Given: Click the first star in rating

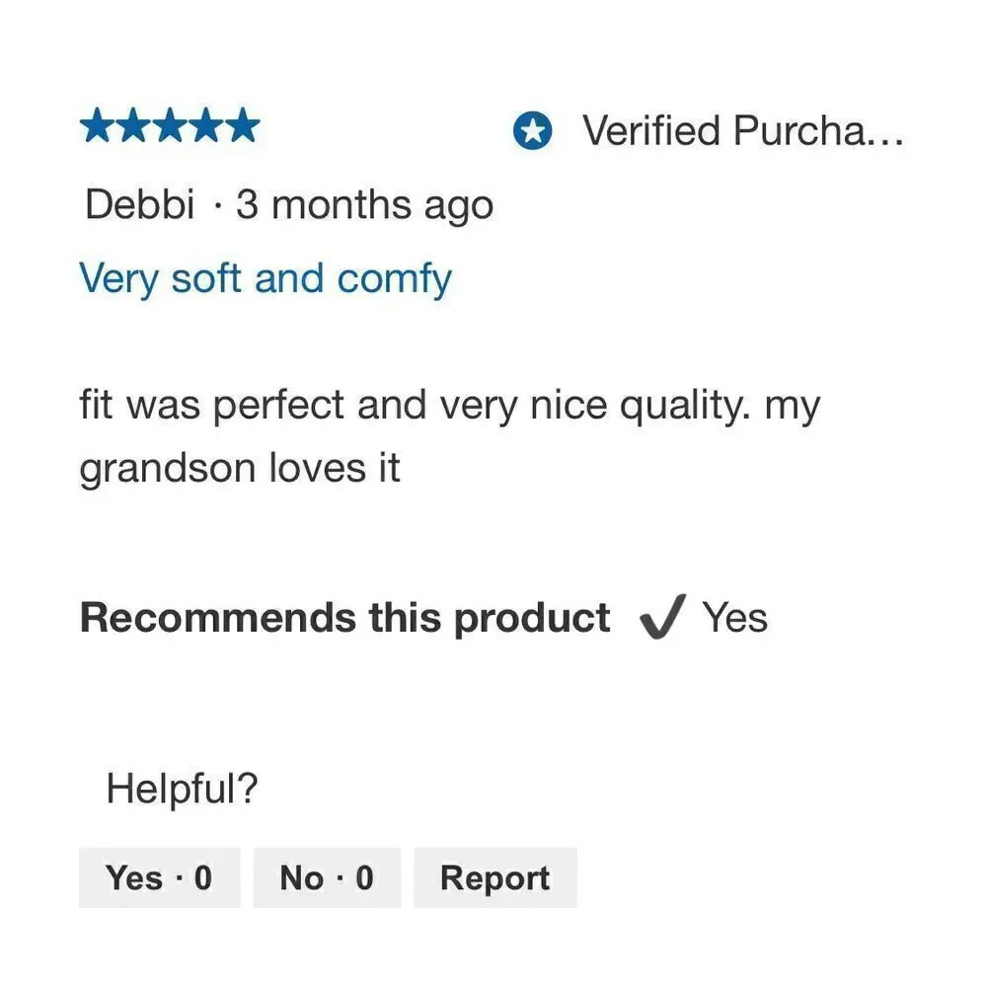Looking at the screenshot, I should pyautogui.click(x=98, y=125).
